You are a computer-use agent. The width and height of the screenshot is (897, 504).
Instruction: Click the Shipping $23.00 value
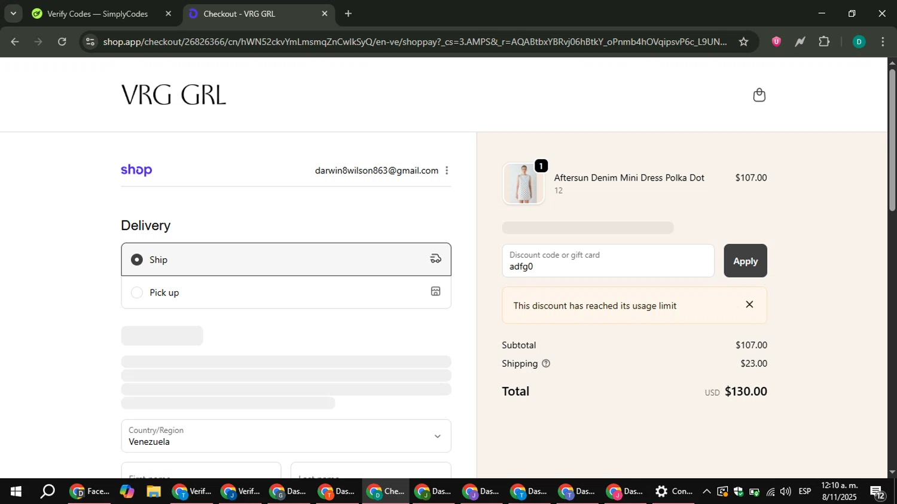[753, 364]
